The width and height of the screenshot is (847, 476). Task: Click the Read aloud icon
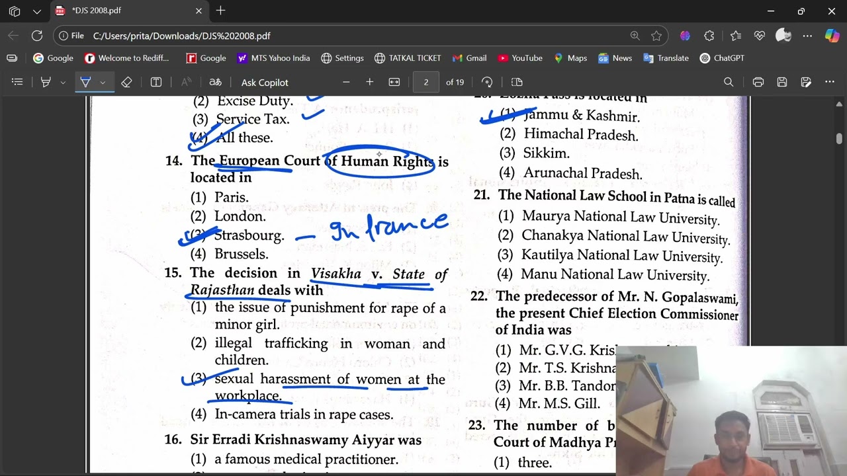pyautogui.click(x=187, y=82)
